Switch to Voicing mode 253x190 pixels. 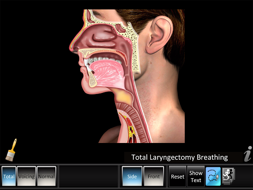pyautogui.click(x=27, y=176)
